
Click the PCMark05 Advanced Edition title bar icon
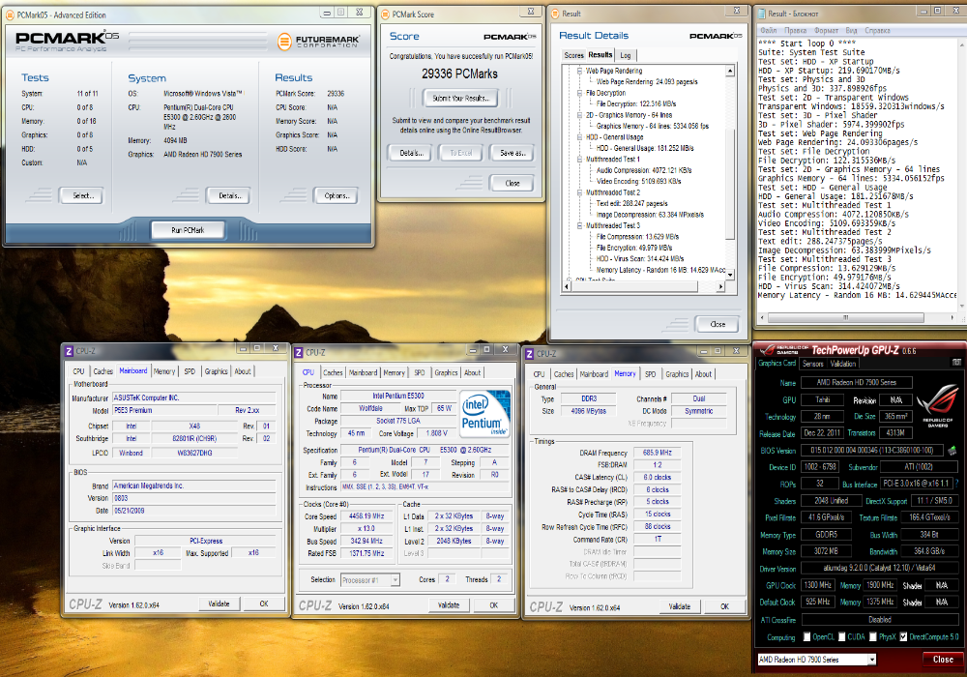(x=10, y=15)
